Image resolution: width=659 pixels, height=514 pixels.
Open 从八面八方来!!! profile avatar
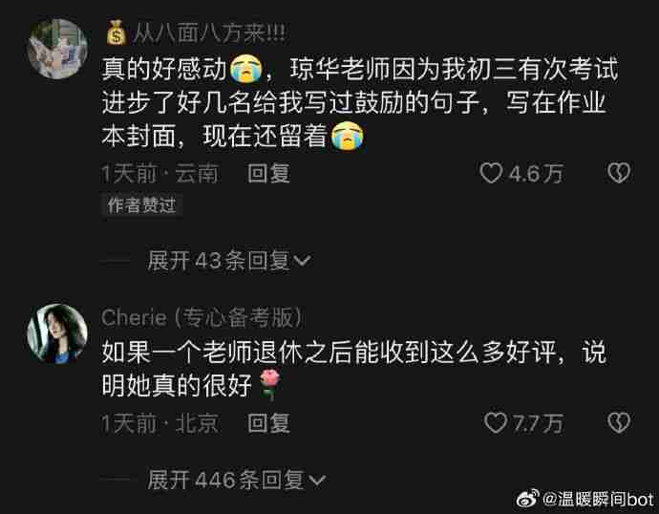pyautogui.click(x=57, y=49)
